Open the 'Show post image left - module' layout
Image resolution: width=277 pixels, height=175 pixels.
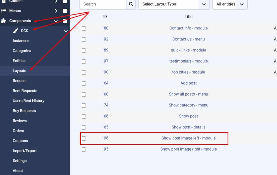pyautogui.click(x=188, y=138)
